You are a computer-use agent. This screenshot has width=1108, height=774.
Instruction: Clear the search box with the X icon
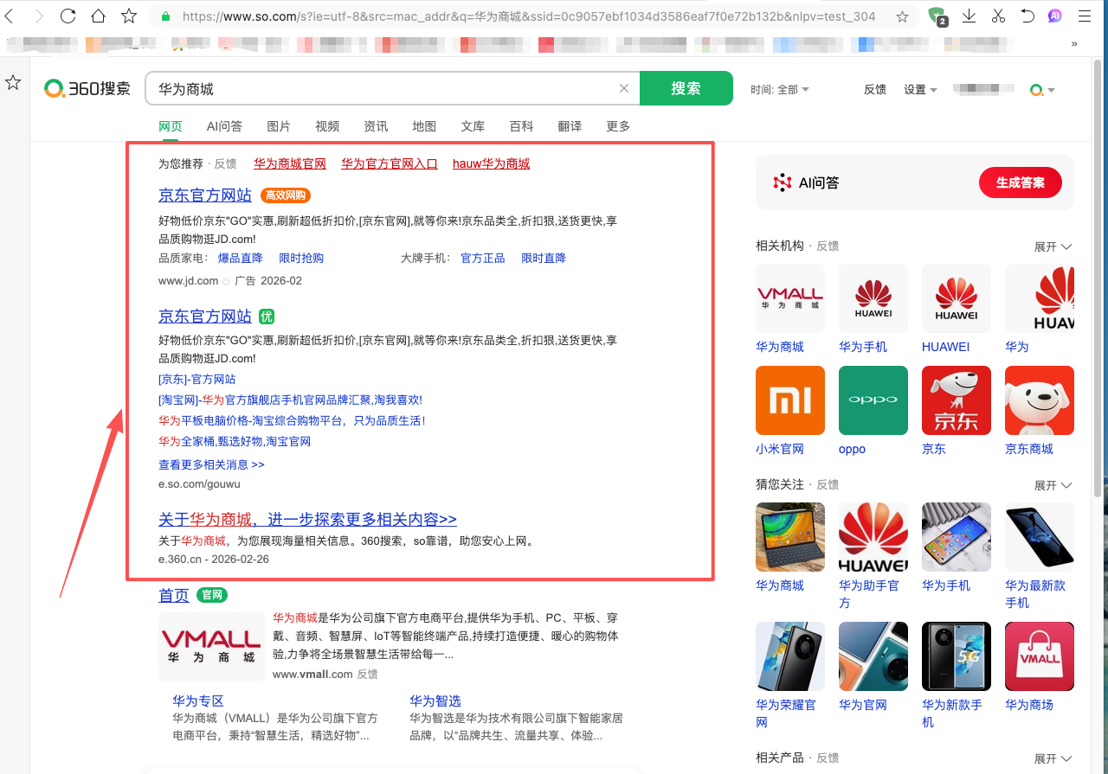(x=623, y=87)
